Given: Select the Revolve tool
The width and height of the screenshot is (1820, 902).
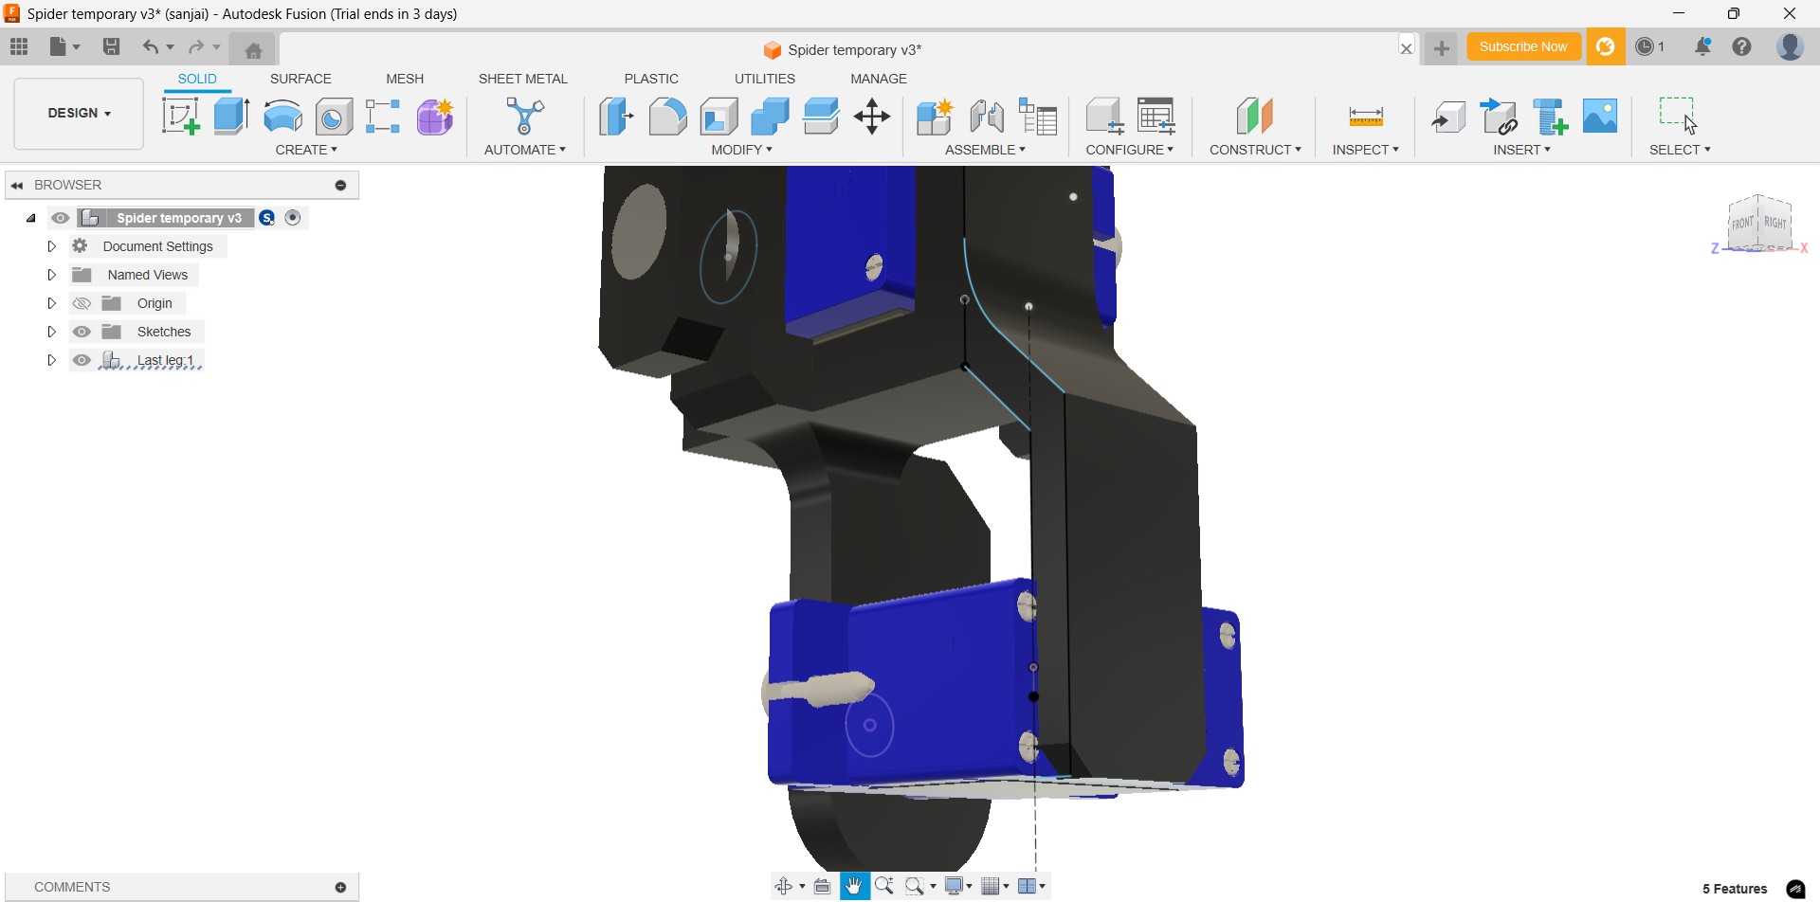Looking at the screenshot, I should [x=282, y=117].
